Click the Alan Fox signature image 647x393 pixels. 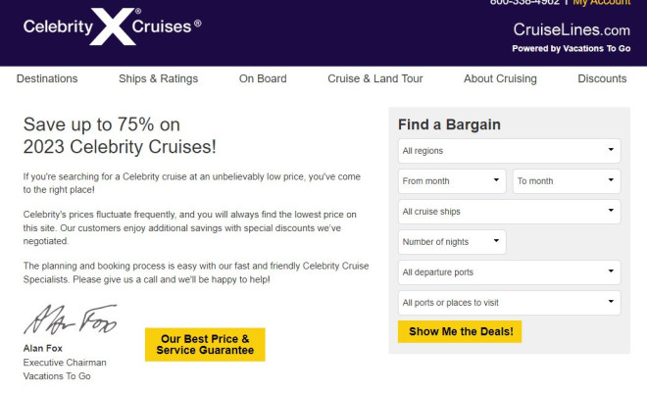[x=71, y=319]
